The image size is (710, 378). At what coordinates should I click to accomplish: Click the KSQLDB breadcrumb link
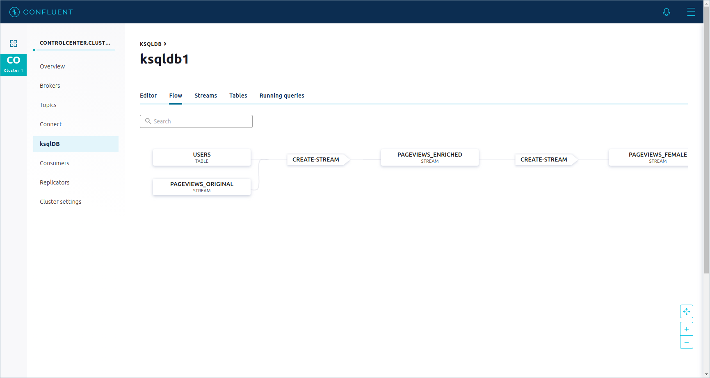(x=151, y=44)
